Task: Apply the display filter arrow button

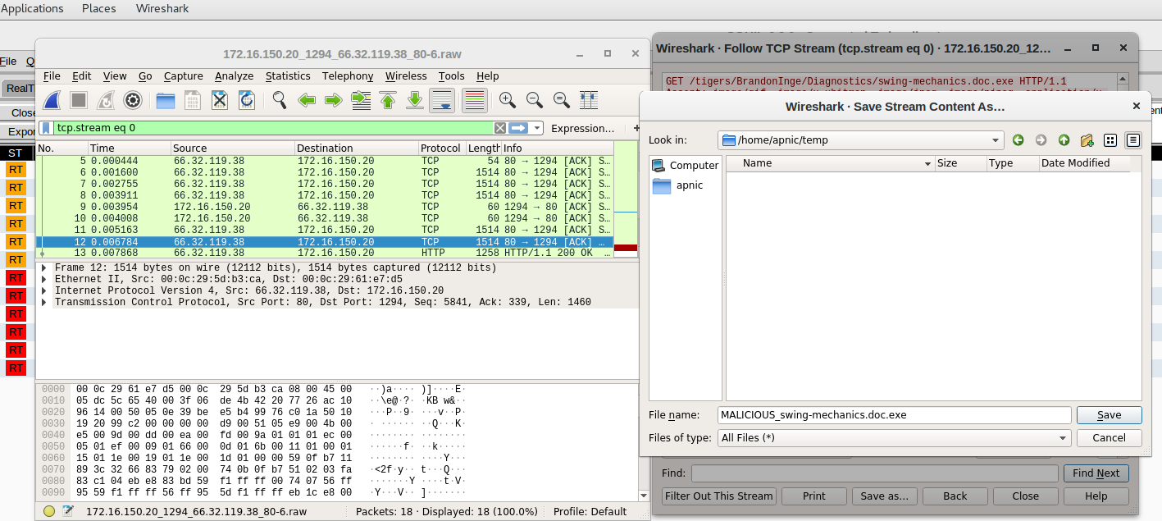Action: 518,128
